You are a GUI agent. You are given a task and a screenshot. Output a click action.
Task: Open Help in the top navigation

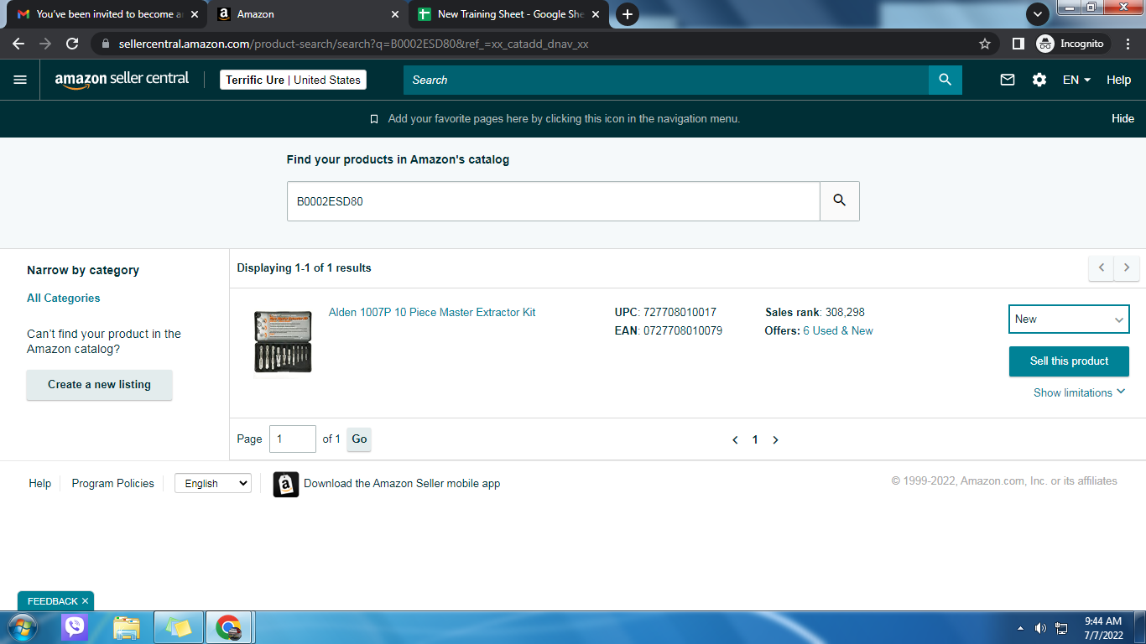(x=1118, y=80)
